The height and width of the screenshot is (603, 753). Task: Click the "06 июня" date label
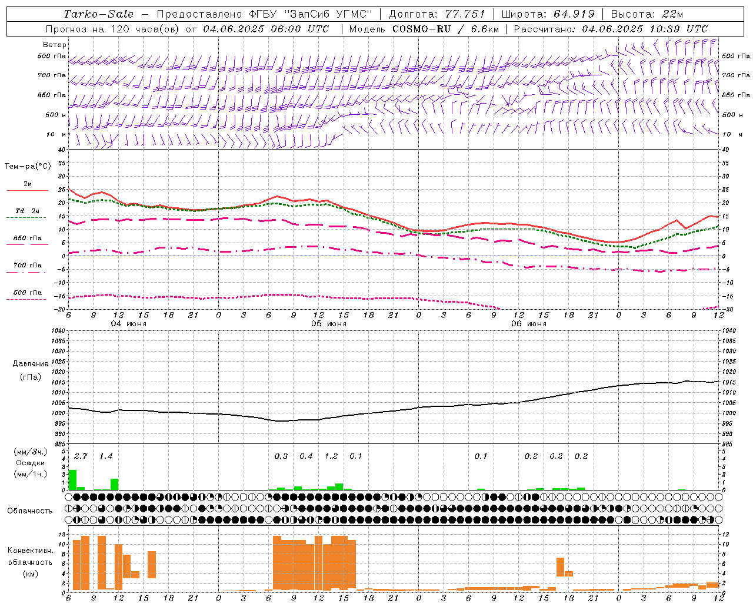[x=529, y=324]
